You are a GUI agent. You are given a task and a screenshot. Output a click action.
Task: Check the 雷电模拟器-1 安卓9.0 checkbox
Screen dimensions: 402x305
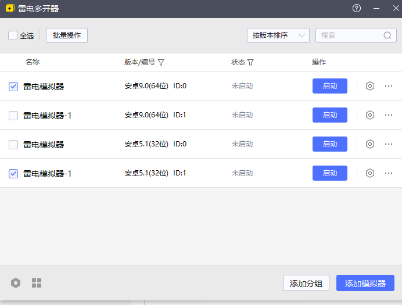[13, 116]
